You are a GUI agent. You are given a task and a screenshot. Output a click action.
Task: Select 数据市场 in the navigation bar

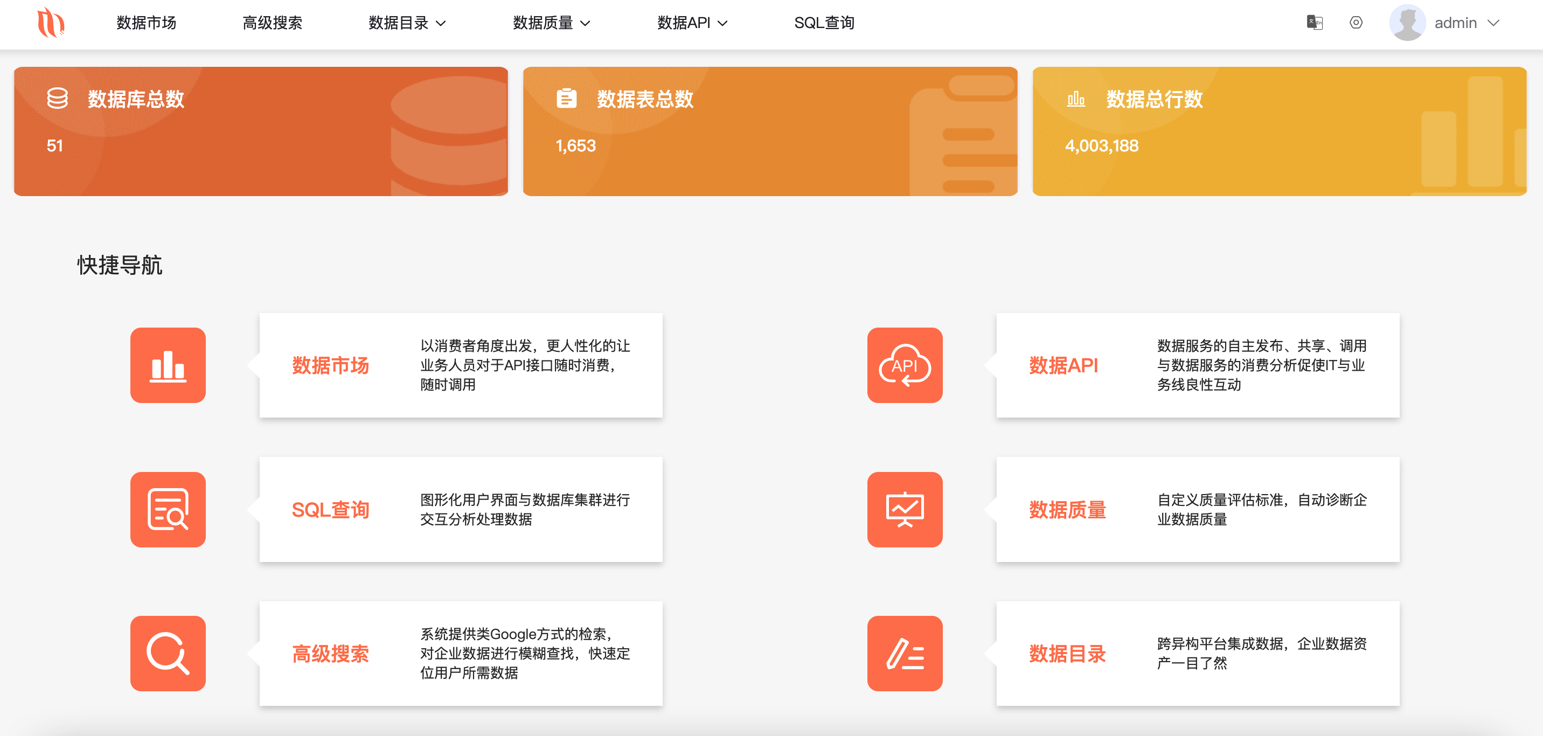[x=145, y=23]
